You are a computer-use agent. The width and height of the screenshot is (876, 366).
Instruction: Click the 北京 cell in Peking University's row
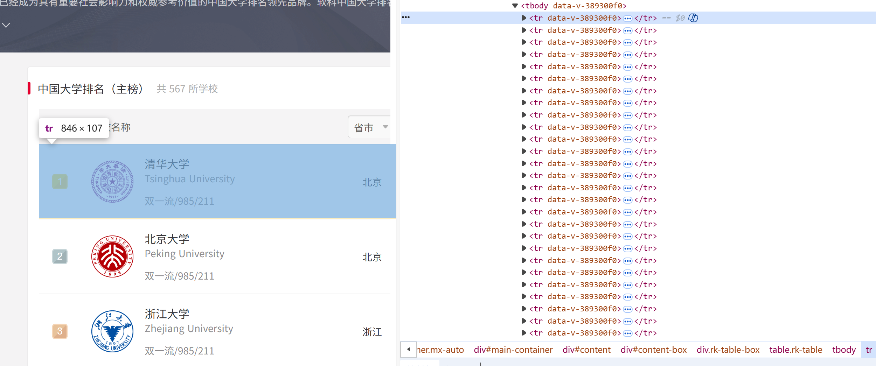coord(372,257)
